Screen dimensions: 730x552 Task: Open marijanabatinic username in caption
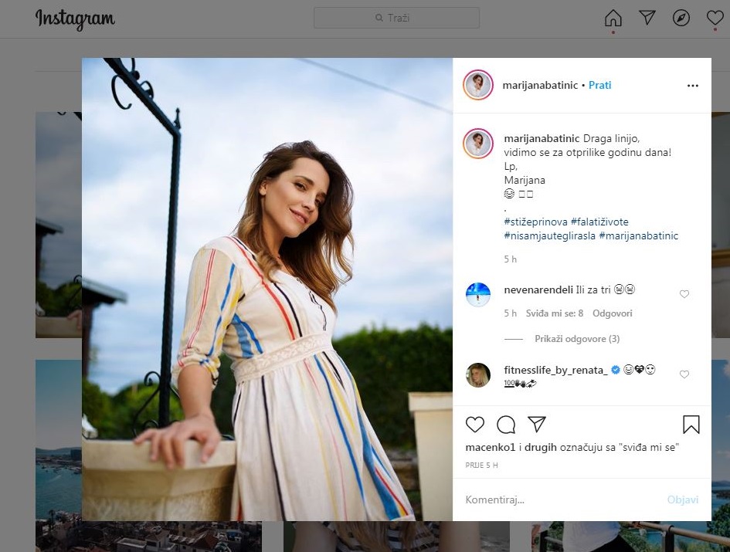tap(542, 138)
